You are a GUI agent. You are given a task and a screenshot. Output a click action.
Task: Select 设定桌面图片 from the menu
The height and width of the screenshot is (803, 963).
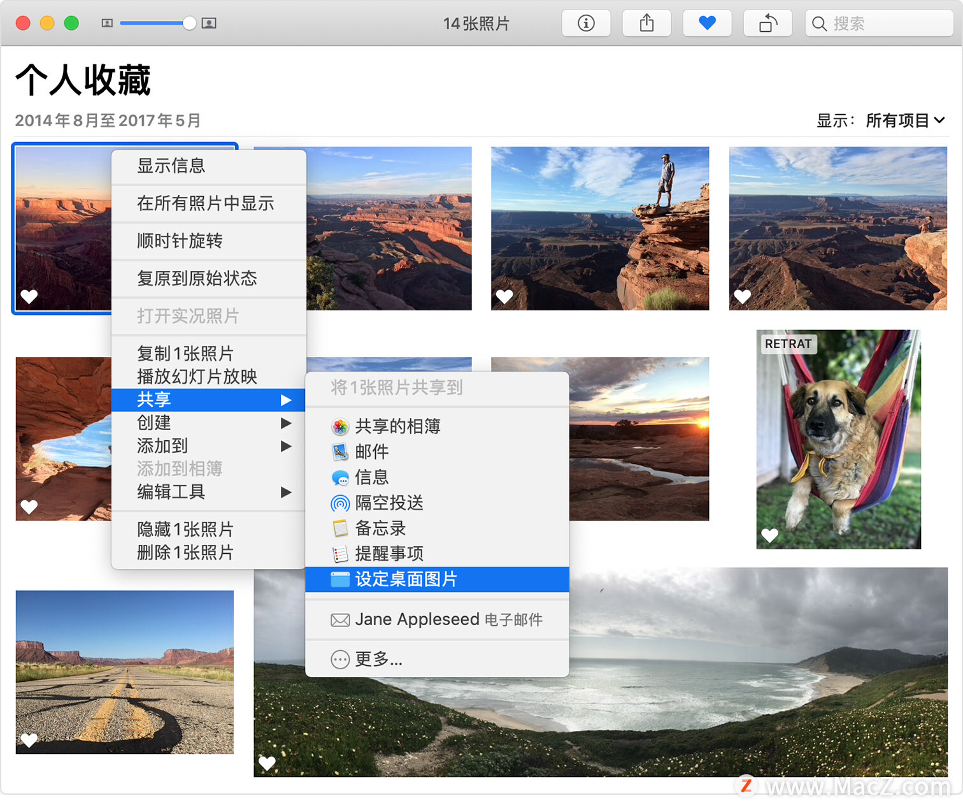pyautogui.click(x=408, y=579)
